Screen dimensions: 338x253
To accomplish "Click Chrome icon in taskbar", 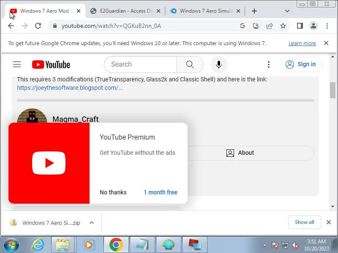I will 116,245.
